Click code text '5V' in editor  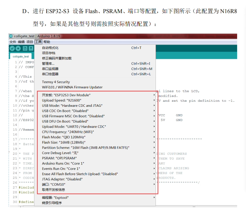point(163,120)
